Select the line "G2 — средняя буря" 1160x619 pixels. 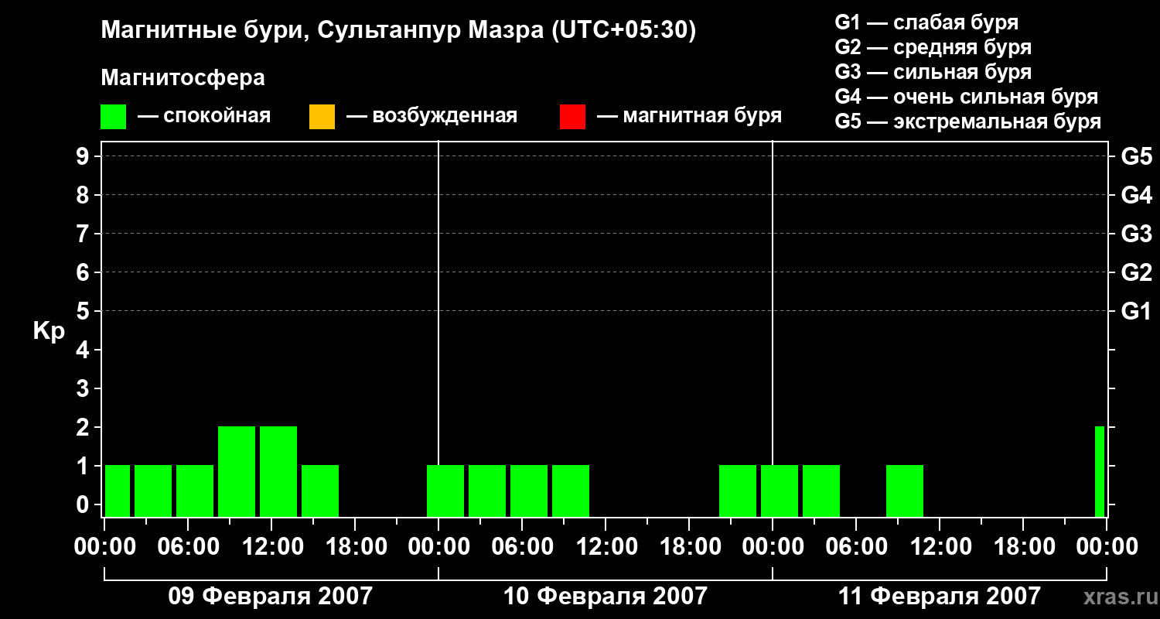click(x=933, y=47)
